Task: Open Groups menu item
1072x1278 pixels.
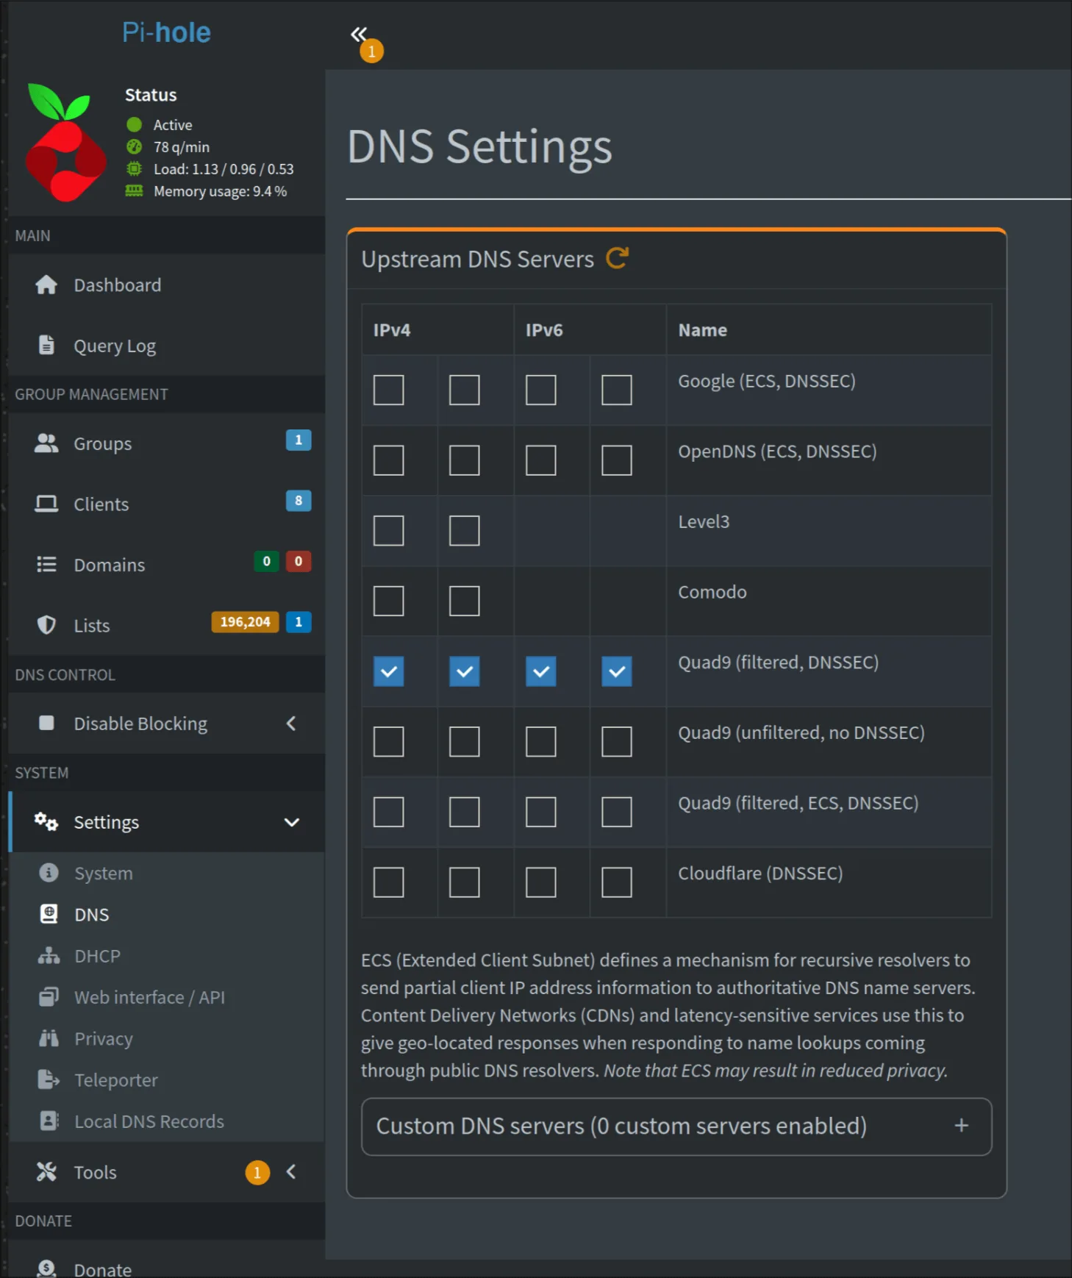Action: (166, 443)
